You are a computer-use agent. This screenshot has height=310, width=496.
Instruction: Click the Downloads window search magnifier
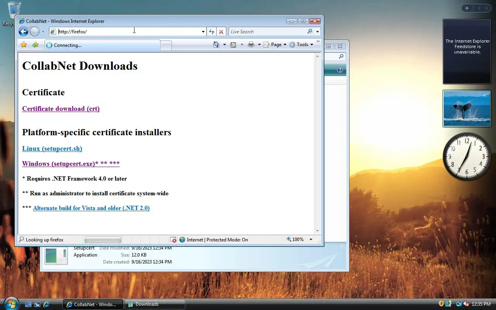(x=341, y=57)
